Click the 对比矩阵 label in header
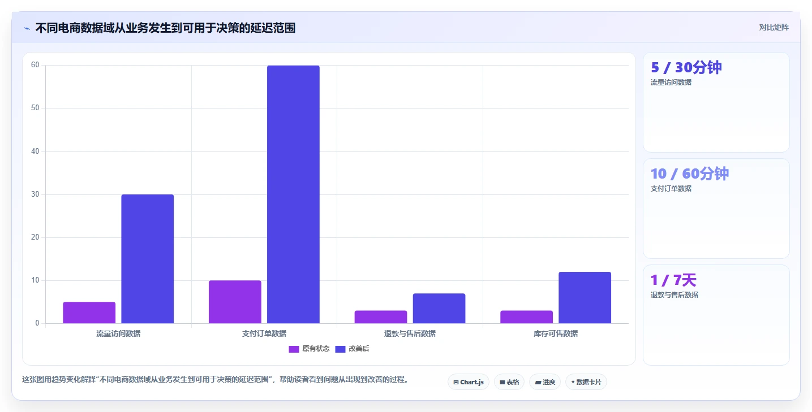 tap(774, 27)
